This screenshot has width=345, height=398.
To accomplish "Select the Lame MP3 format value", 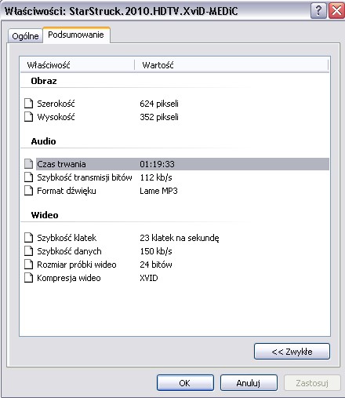I will tap(158, 191).
